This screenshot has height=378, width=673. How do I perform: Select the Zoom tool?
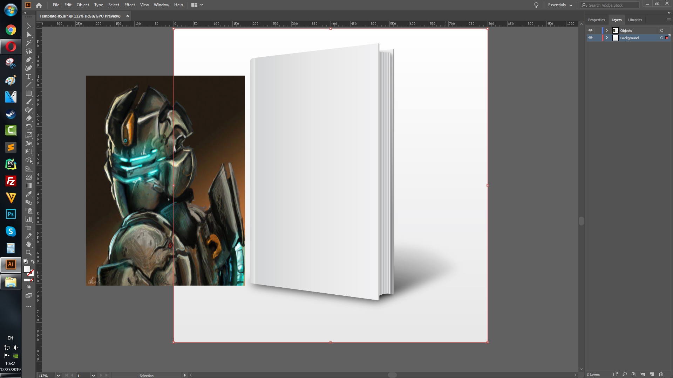(29, 253)
